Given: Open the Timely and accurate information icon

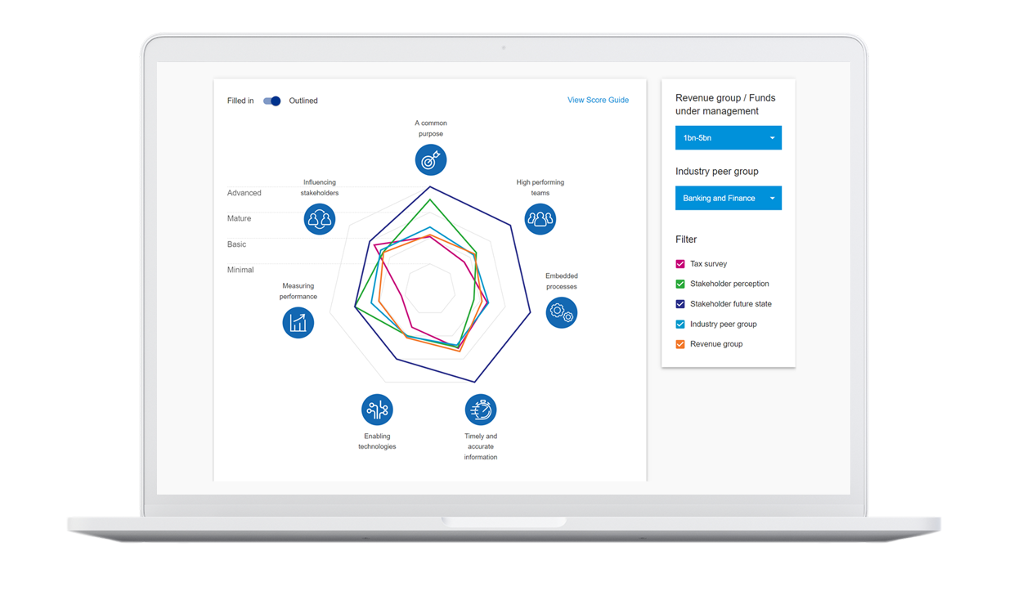Looking at the screenshot, I should (481, 410).
